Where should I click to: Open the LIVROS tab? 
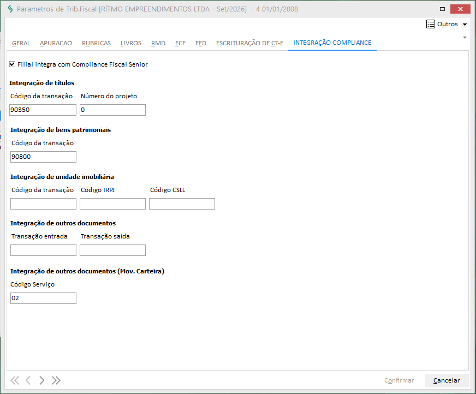coord(131,43)
